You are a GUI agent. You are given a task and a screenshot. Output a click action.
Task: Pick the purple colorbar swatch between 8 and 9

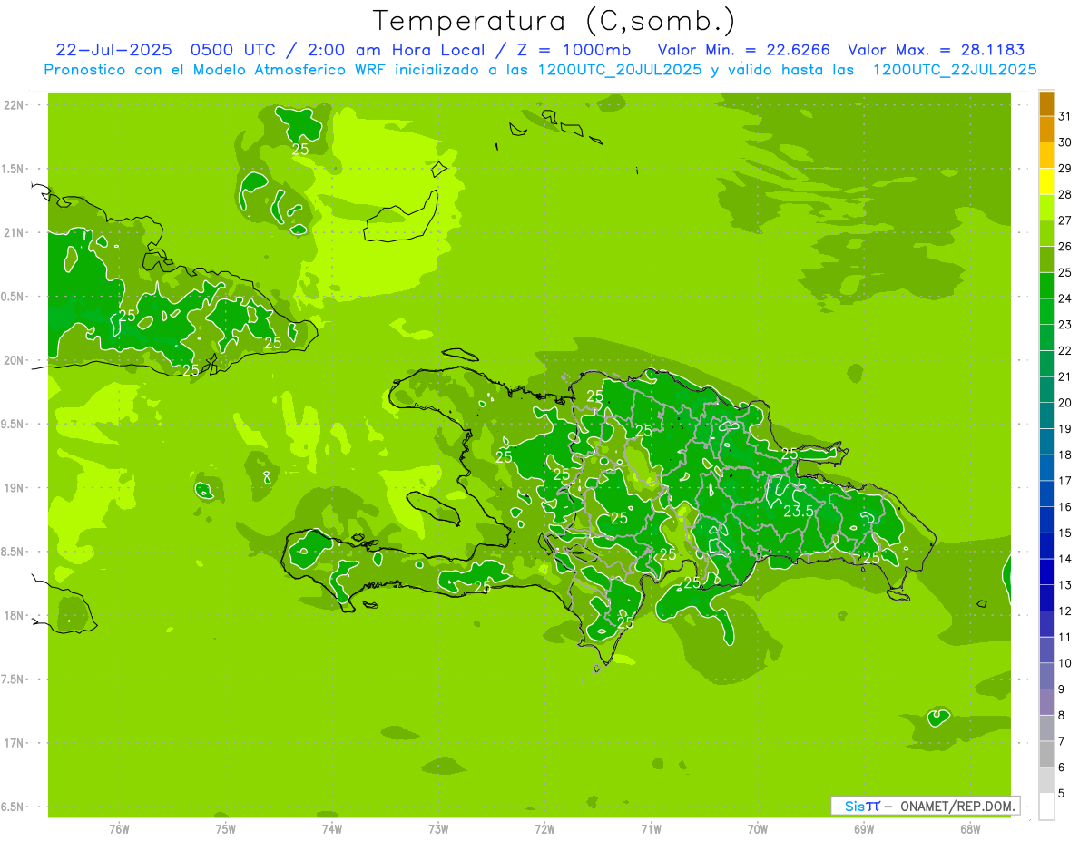[x=1046, y=702]
